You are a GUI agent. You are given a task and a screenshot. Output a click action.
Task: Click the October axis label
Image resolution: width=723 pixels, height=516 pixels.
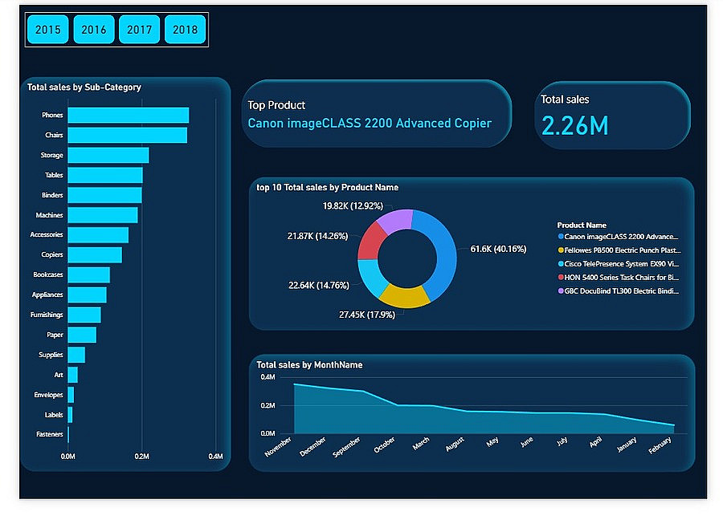coord(384,445)
